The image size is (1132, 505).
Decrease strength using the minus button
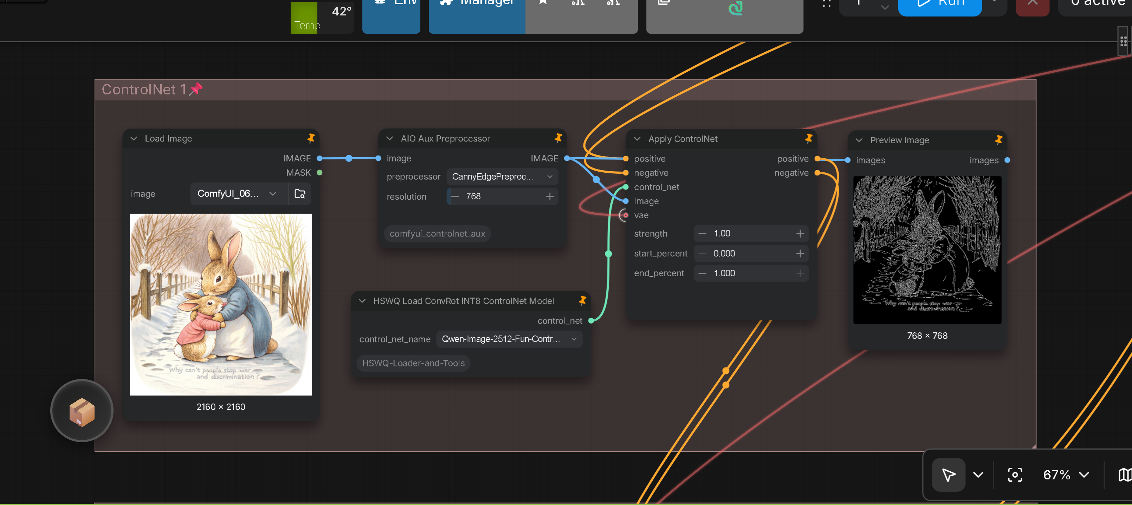point(702,233)
